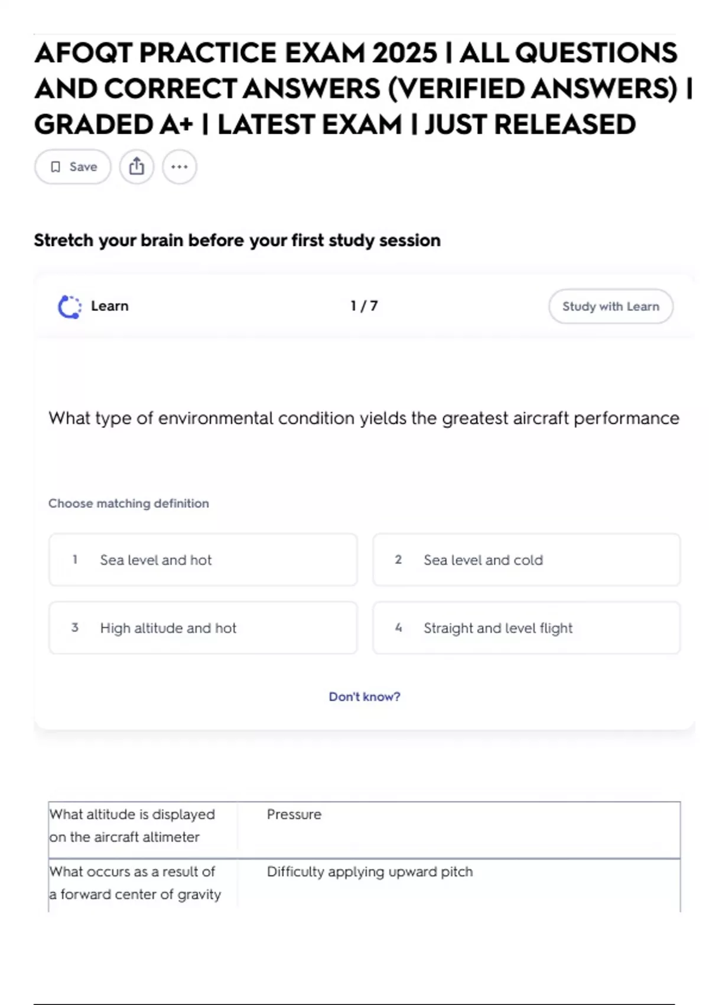
Task: Click the Save bookmark button
Action: point(73,167)
